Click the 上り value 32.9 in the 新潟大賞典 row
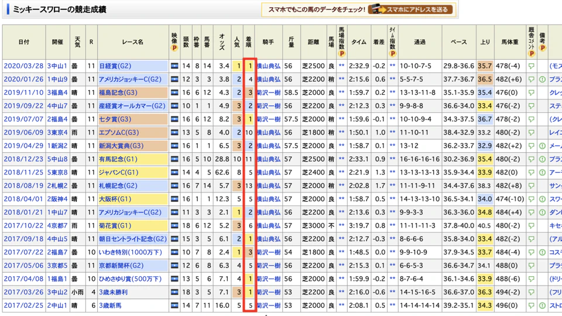This screenshot has height=316, width=562. pyautogui.click(x=485, y=146)
